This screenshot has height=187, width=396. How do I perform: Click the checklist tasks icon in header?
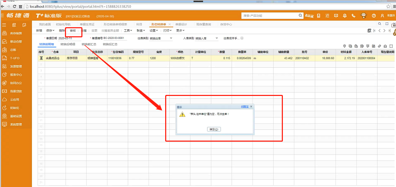tap(327, 16)
